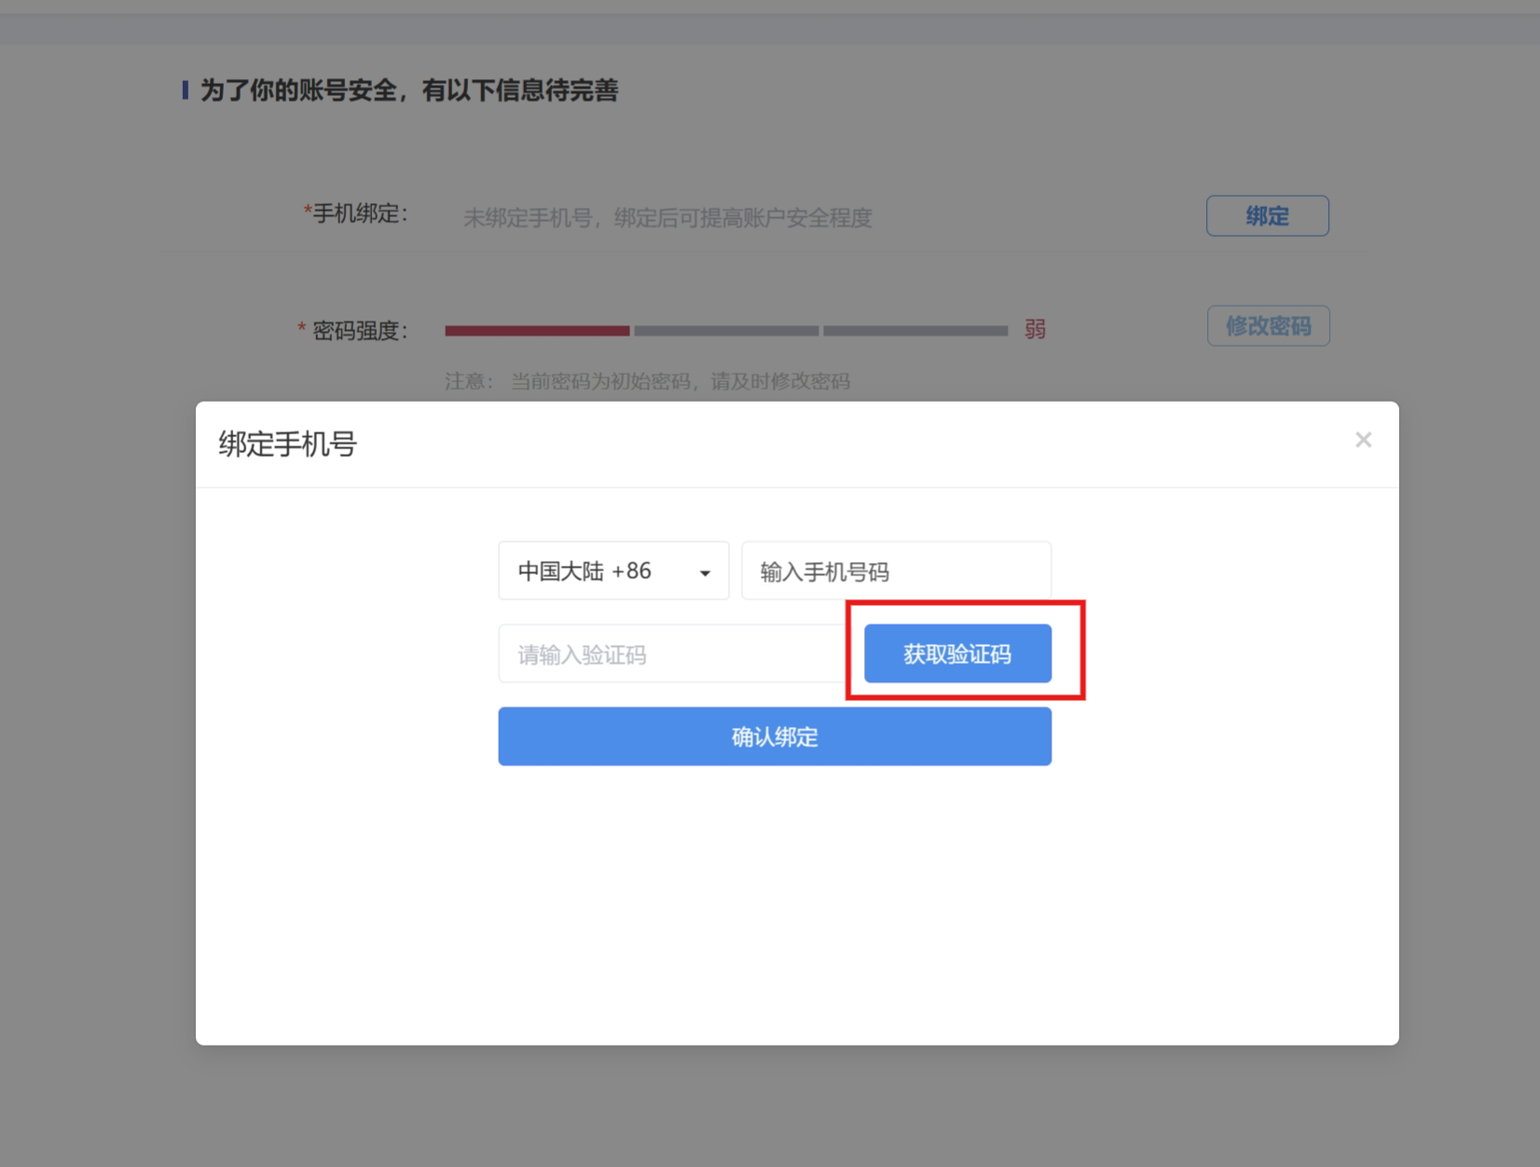This screenshot has width=1540, height=1167.
Task: Click the 手机绑定 label
Action: (x=356, y=213)
